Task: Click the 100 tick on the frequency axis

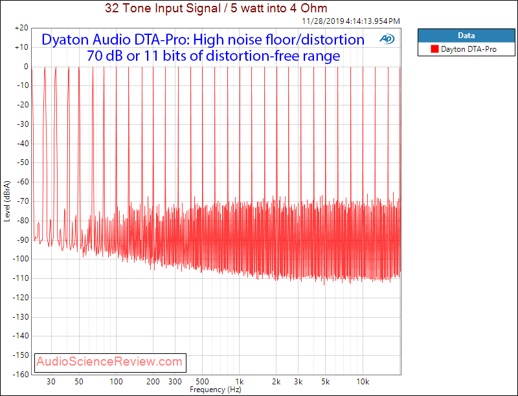Action: (x=116, y=382)
